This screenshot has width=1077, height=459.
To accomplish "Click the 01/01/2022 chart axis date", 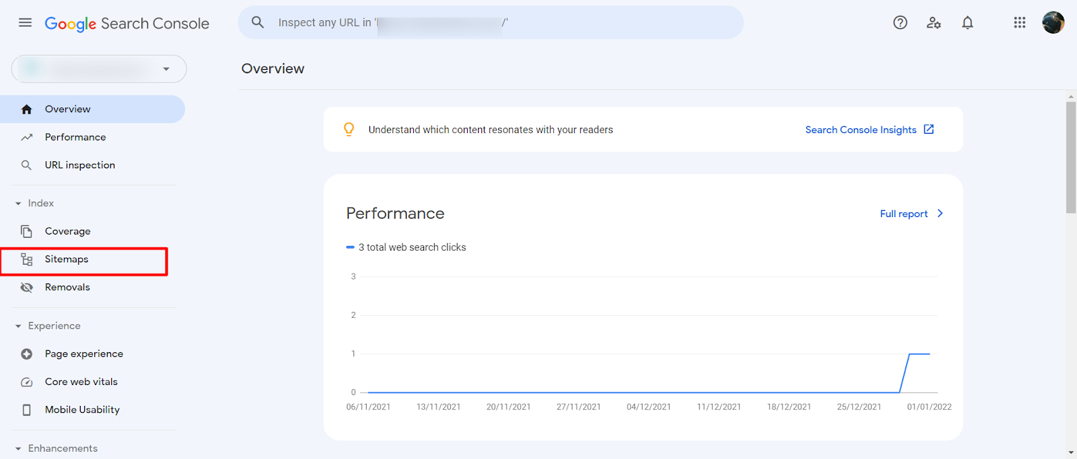I will click(929, 407).
